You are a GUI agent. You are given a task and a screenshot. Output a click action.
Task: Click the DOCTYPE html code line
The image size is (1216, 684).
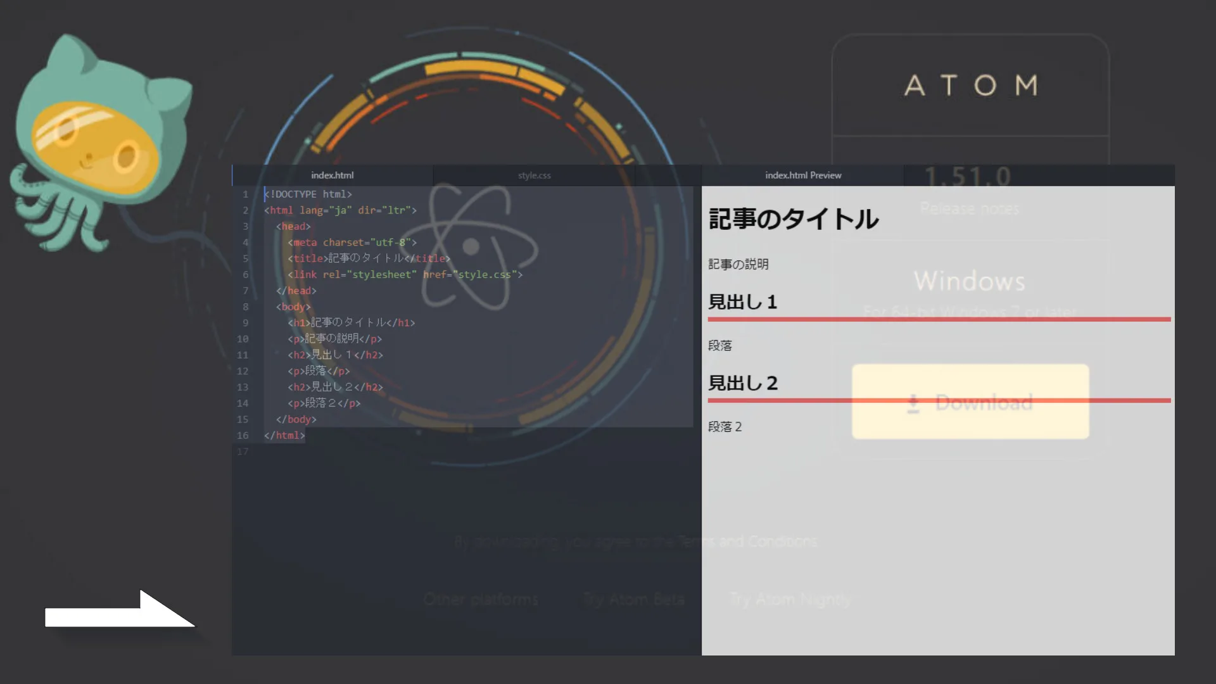(x=308, y=194)
